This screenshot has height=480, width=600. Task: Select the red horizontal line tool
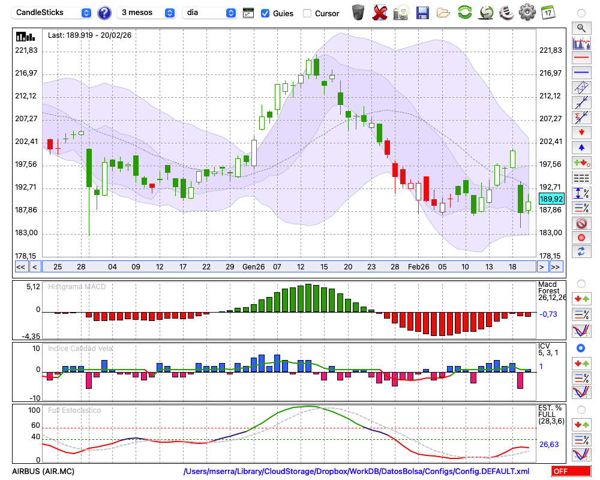[581, 58]
